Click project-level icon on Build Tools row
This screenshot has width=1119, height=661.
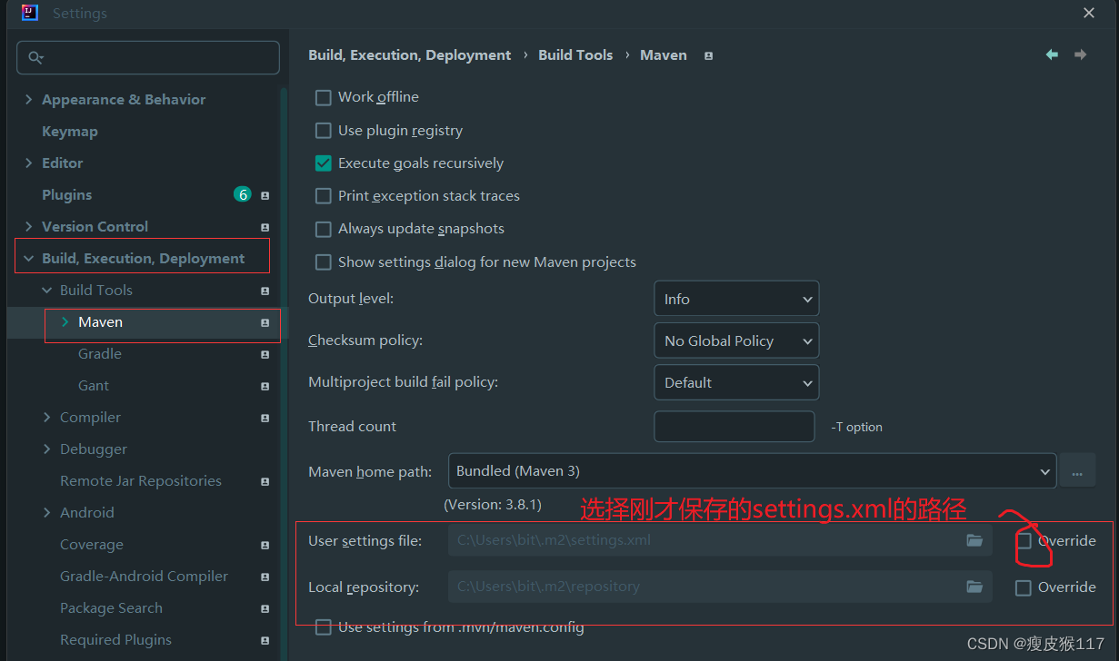[265, 291]
